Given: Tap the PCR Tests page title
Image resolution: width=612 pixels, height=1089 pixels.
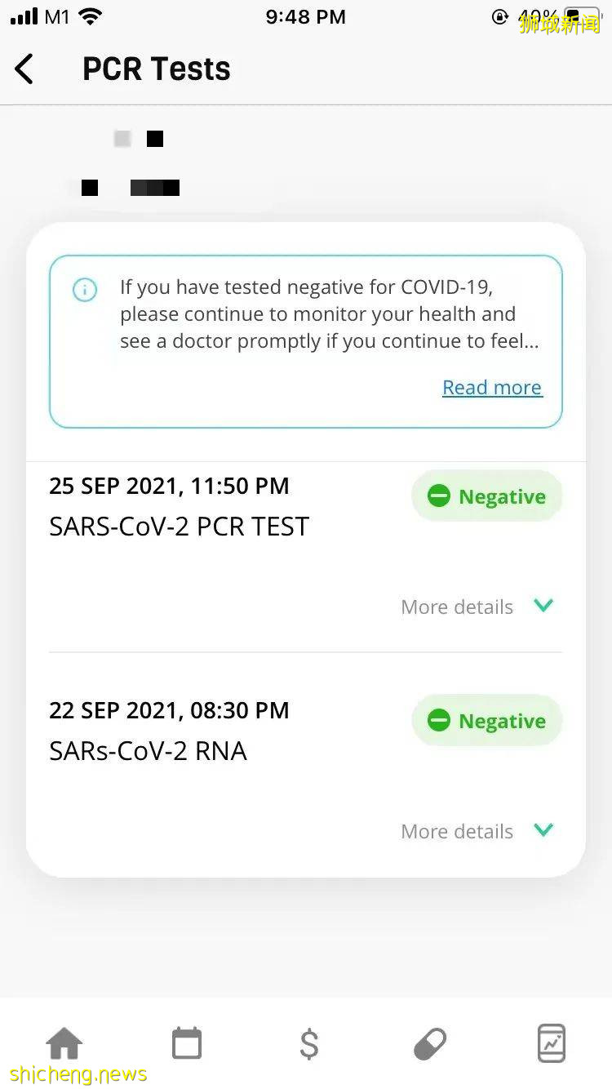Looking at the screenshot, I should 157,69.
